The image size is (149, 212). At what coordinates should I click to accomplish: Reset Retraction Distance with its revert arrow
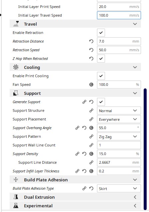91,41
